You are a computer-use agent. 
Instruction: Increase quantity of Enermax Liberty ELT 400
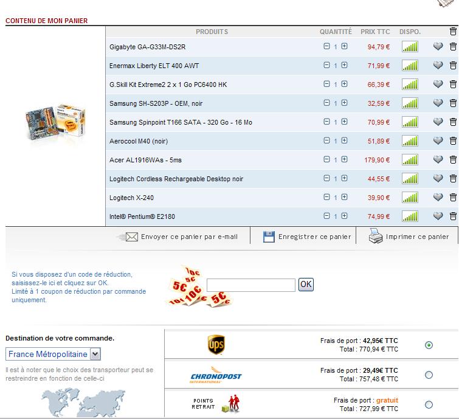click(x=344, y=65)
